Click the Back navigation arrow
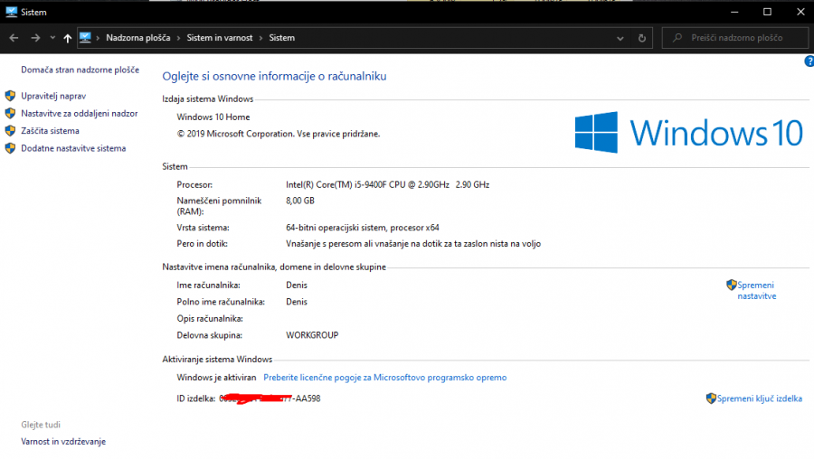814x459 pixels. pyautogui.click(x=14, y=38)
